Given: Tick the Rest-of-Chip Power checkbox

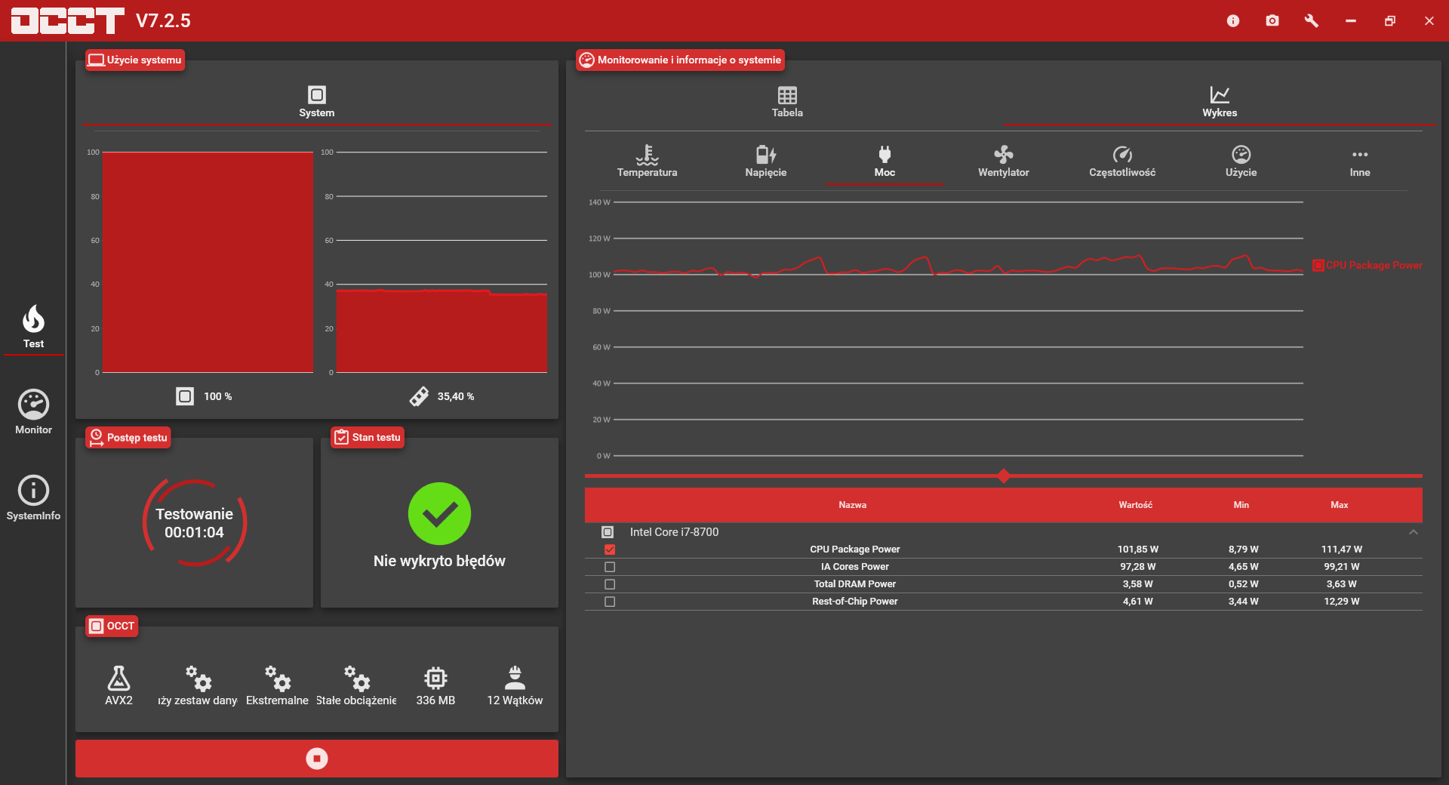Looking at the screenshot, I should click(610, 602).
